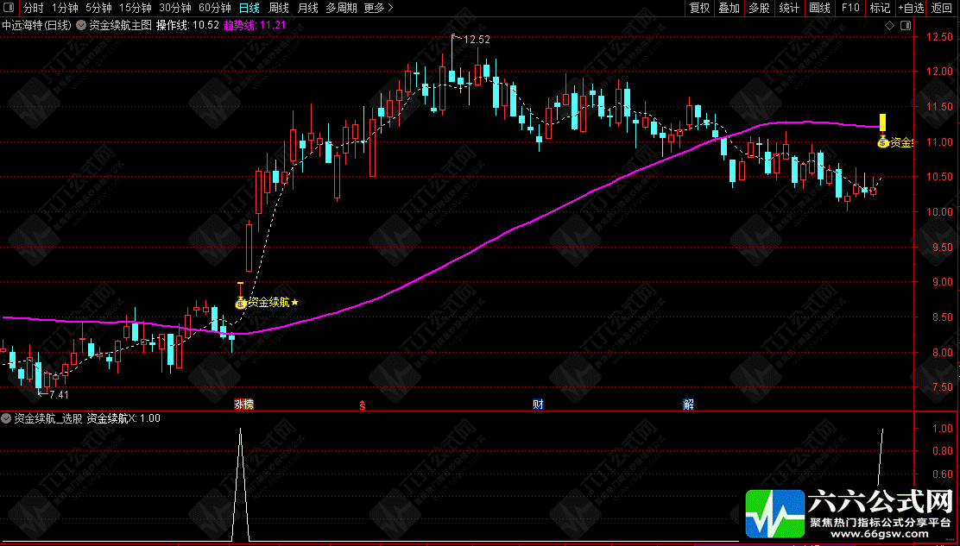
Task: Click the +自选 add to watchlist button
Action: [x=911, y=8]
